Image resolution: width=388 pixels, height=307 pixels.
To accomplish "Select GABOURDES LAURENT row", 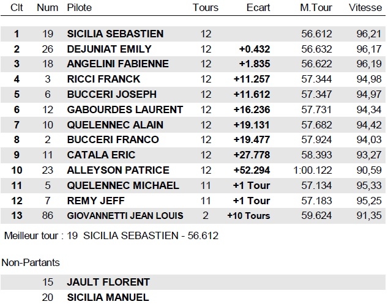I will [125, 109].
